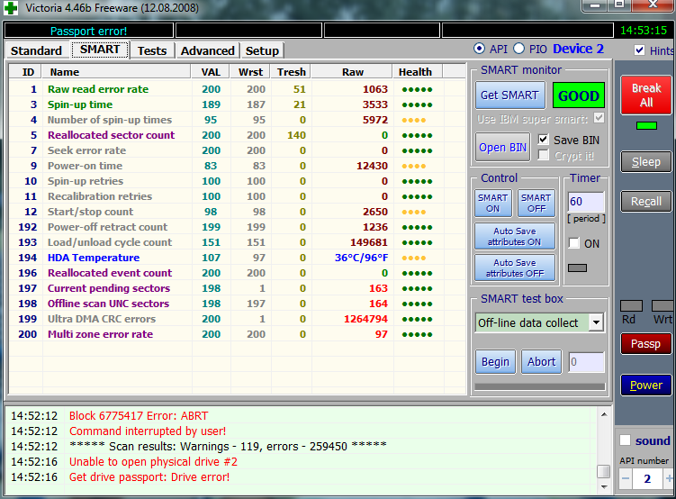Toggle the sound checkbox
The height and width of the screenshot is (499, 676).
pyautogui.click(x=626, y=440)
